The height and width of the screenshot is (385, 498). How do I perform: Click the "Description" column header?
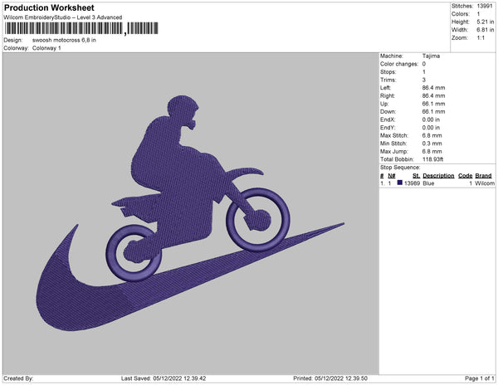click(x=438, y=176)
